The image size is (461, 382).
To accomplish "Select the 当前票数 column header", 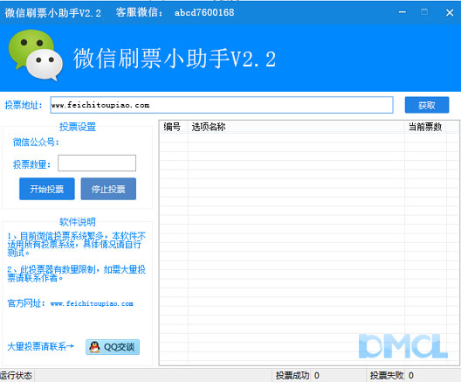I will 425,127.
